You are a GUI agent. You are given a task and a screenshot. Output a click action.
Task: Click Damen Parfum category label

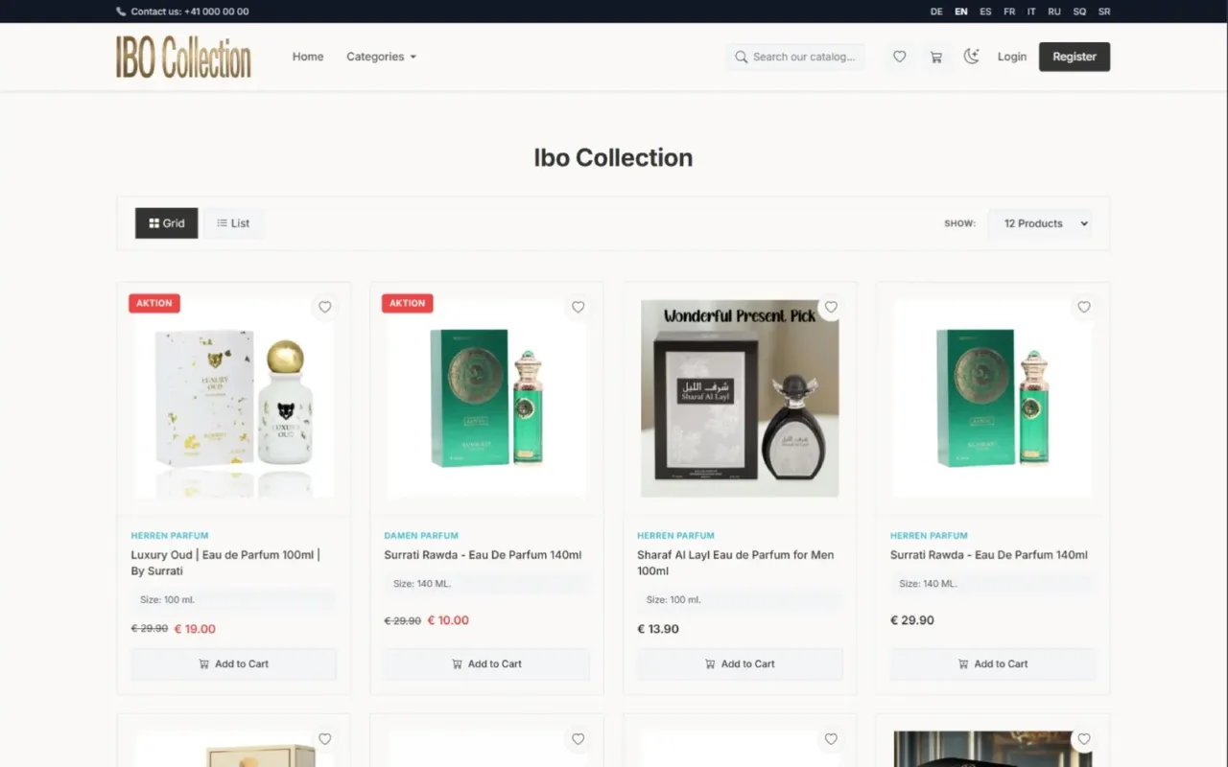[421, 536]
